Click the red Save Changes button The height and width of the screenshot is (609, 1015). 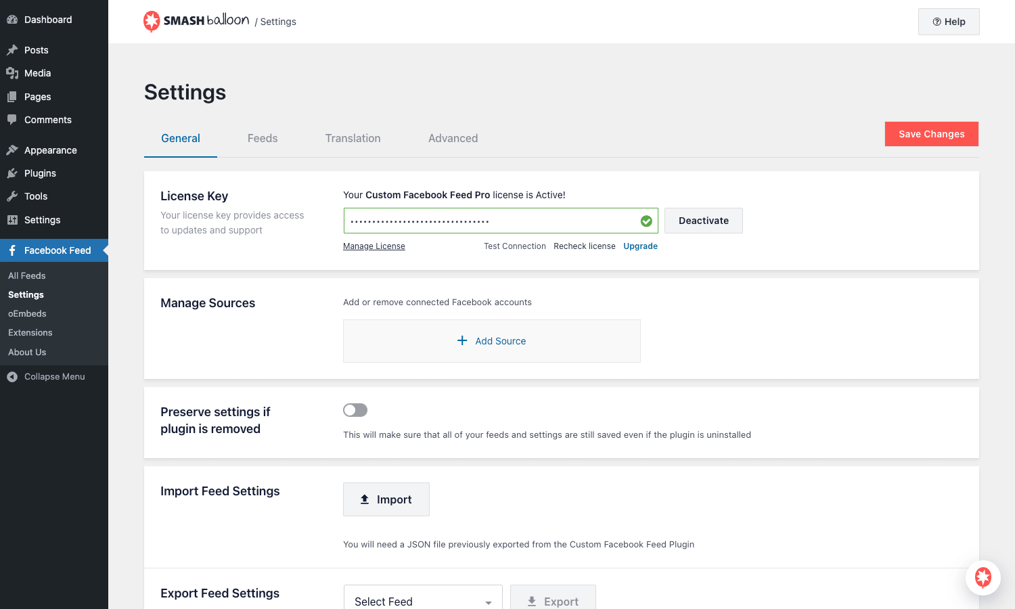pyautogui.click(x=931, y=134)
